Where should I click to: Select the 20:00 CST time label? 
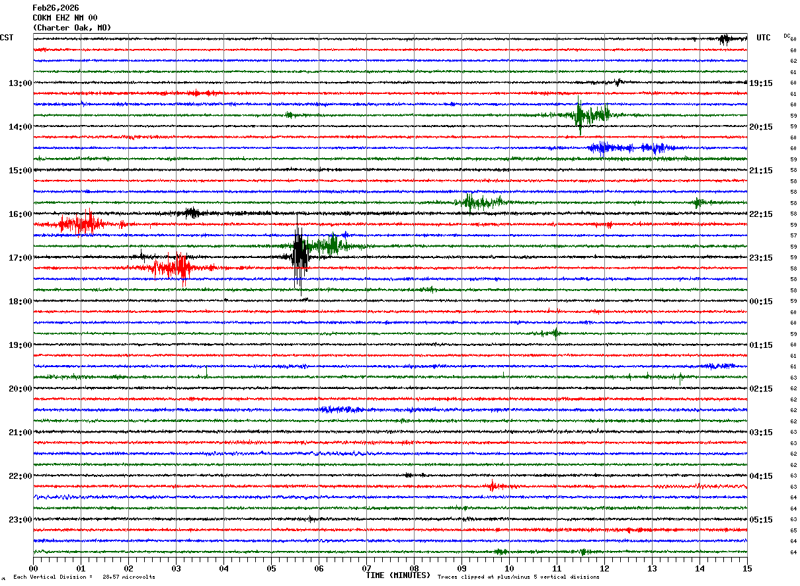tap(20, 389)
